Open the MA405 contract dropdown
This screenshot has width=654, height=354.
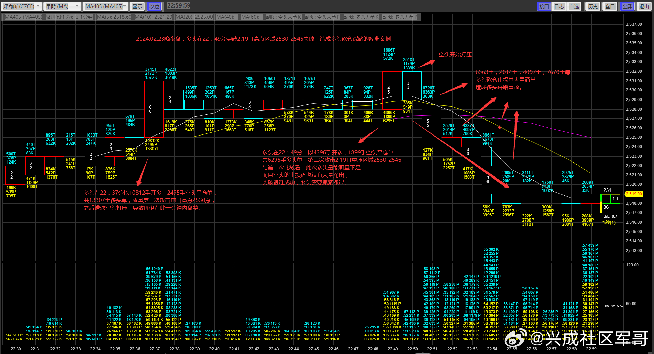(x=106, y=6)
